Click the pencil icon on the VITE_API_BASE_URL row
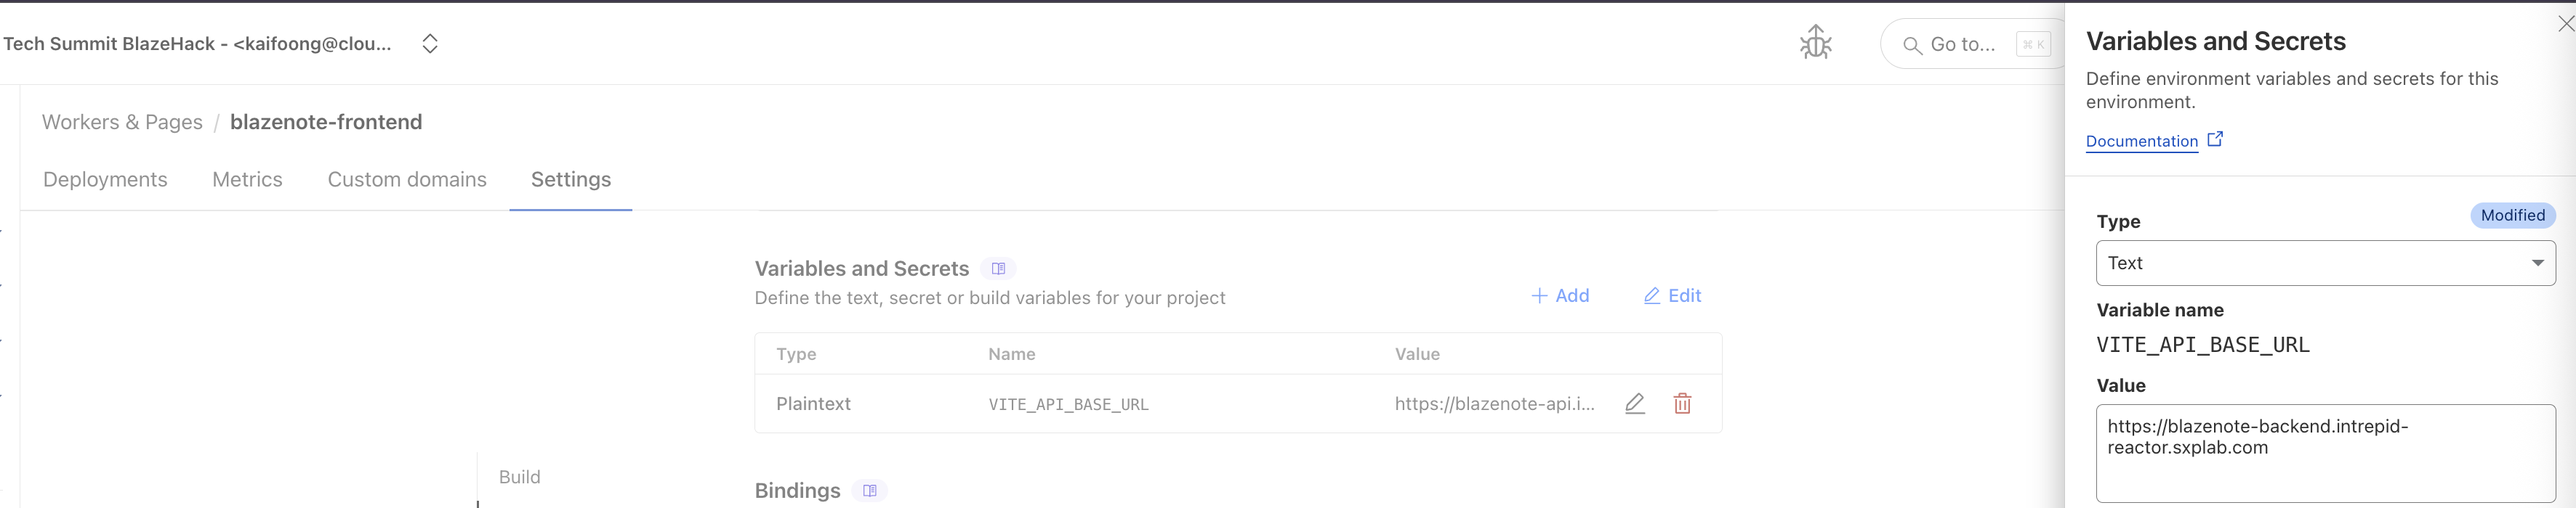The image size is (2576, 508). pos(1634,404)
